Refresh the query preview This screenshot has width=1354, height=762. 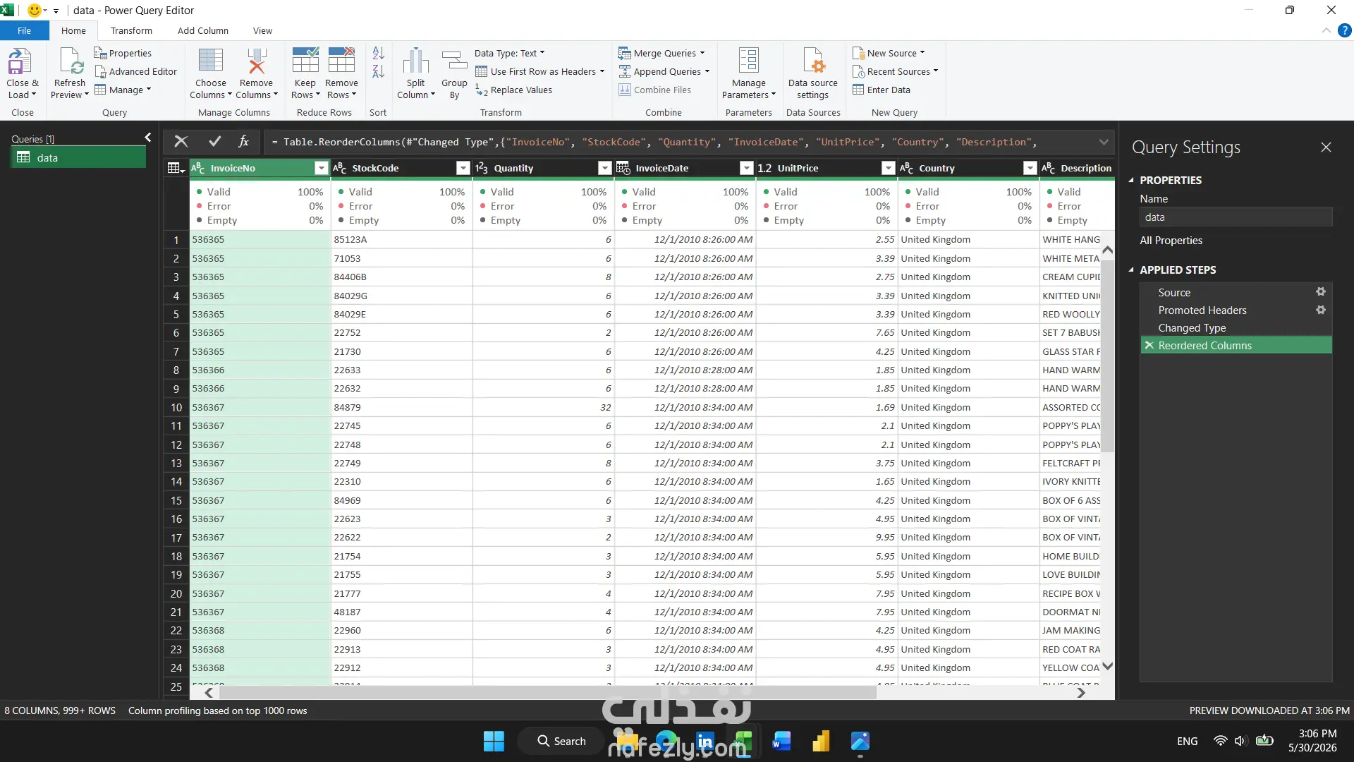point(71,73)
